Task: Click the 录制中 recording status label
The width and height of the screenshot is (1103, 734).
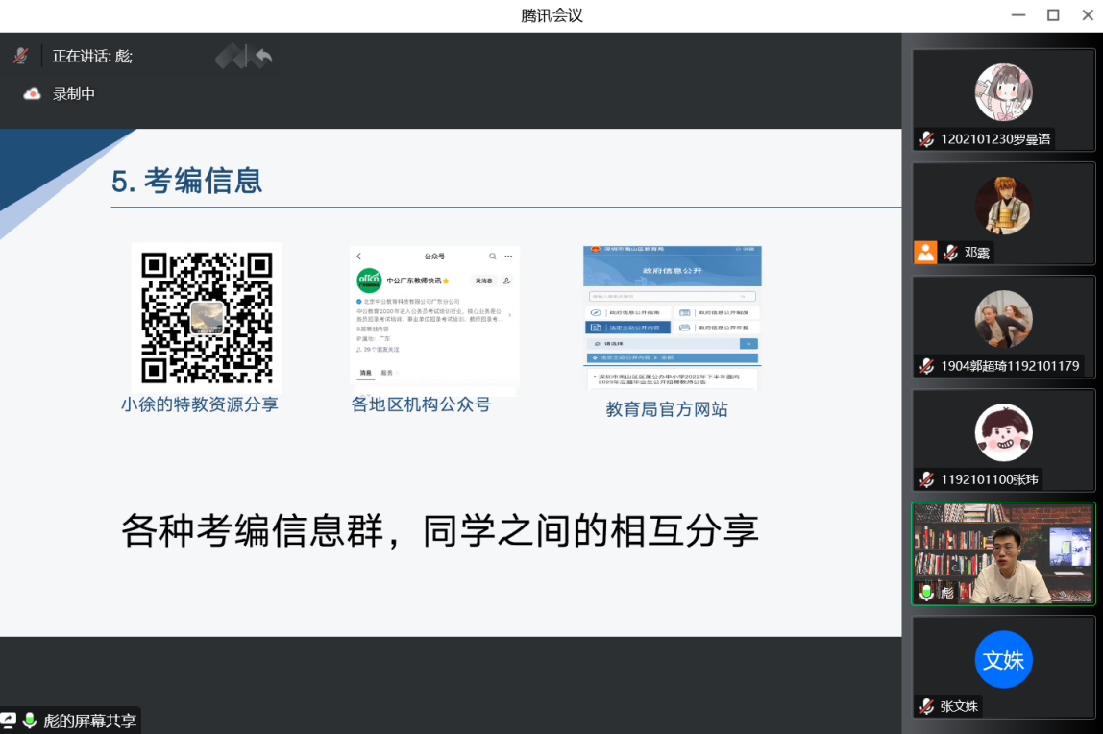Action: coord(74,94)
